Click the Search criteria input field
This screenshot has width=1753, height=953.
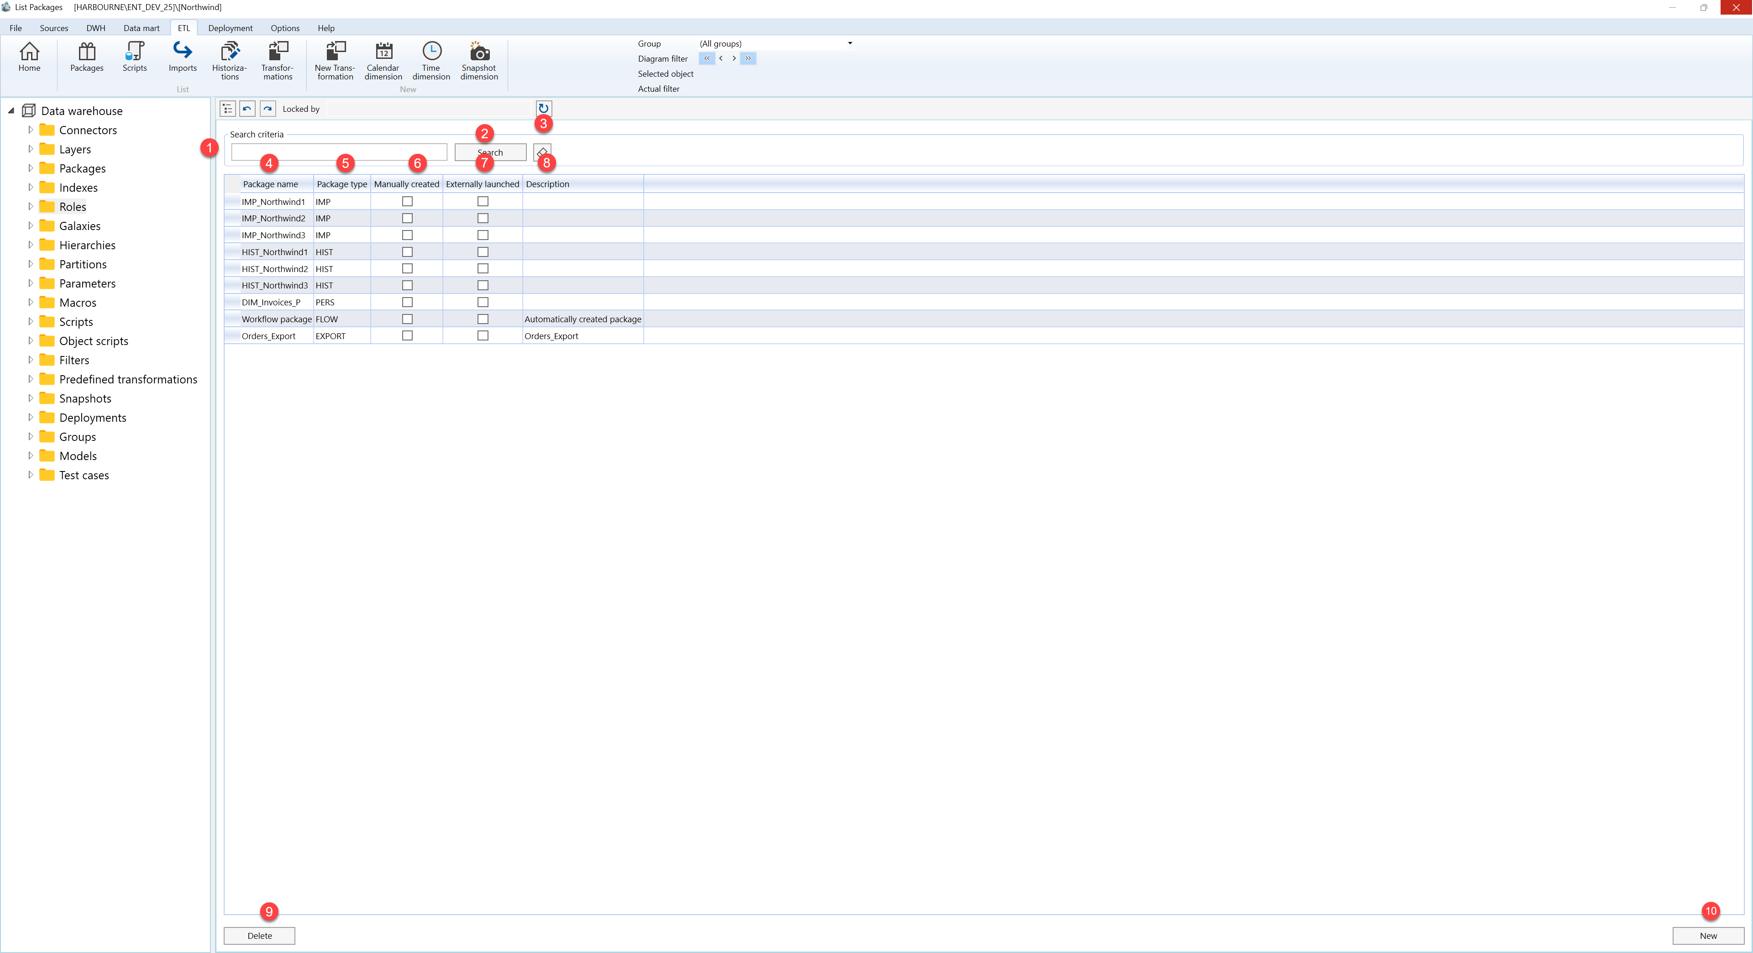pos(339,152)
